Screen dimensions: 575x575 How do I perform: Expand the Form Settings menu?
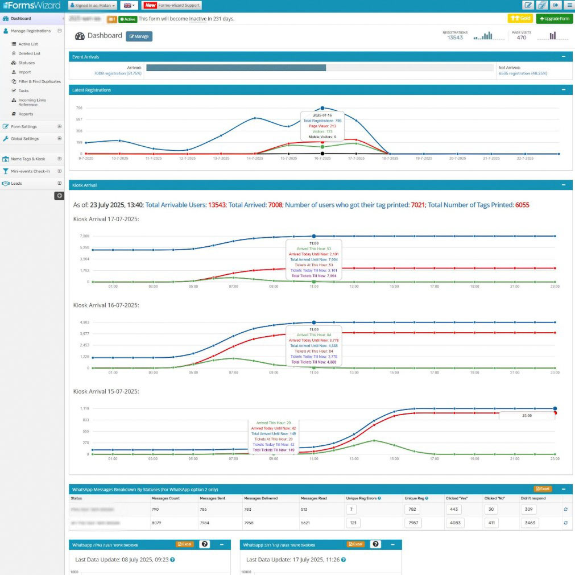[59, 126]
